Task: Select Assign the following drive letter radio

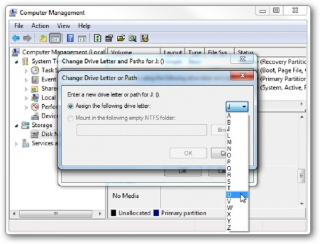Action: 71,107
